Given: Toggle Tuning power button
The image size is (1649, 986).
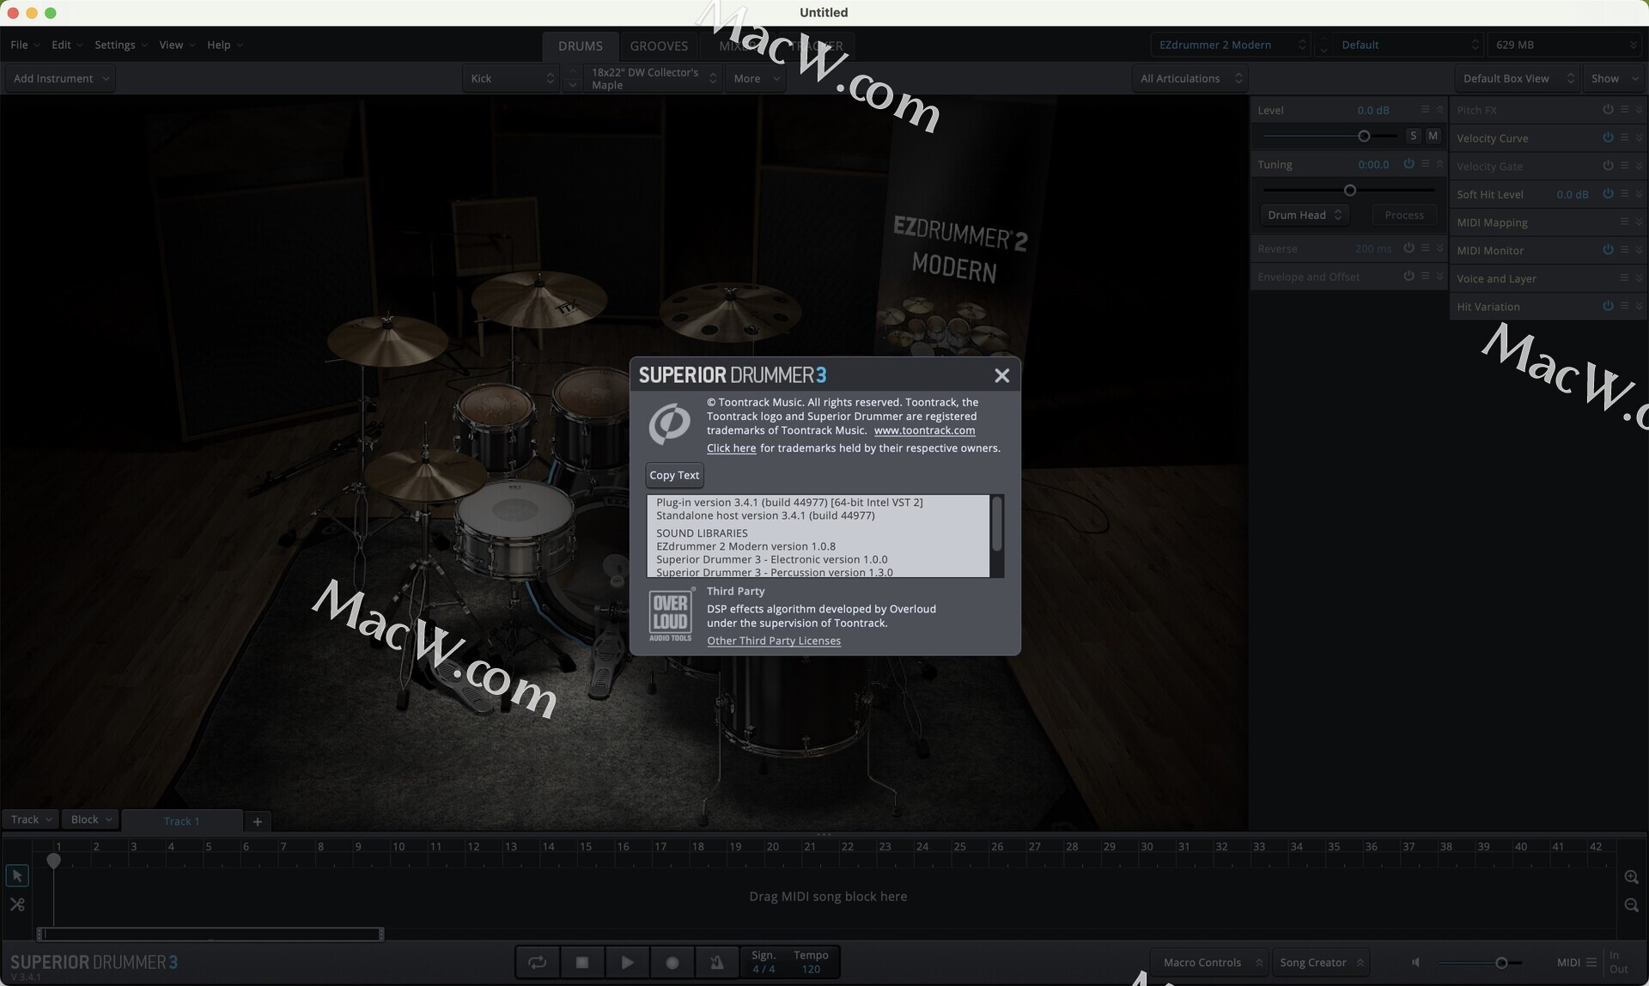Looking at the screenshot, I should (1409, 163).
